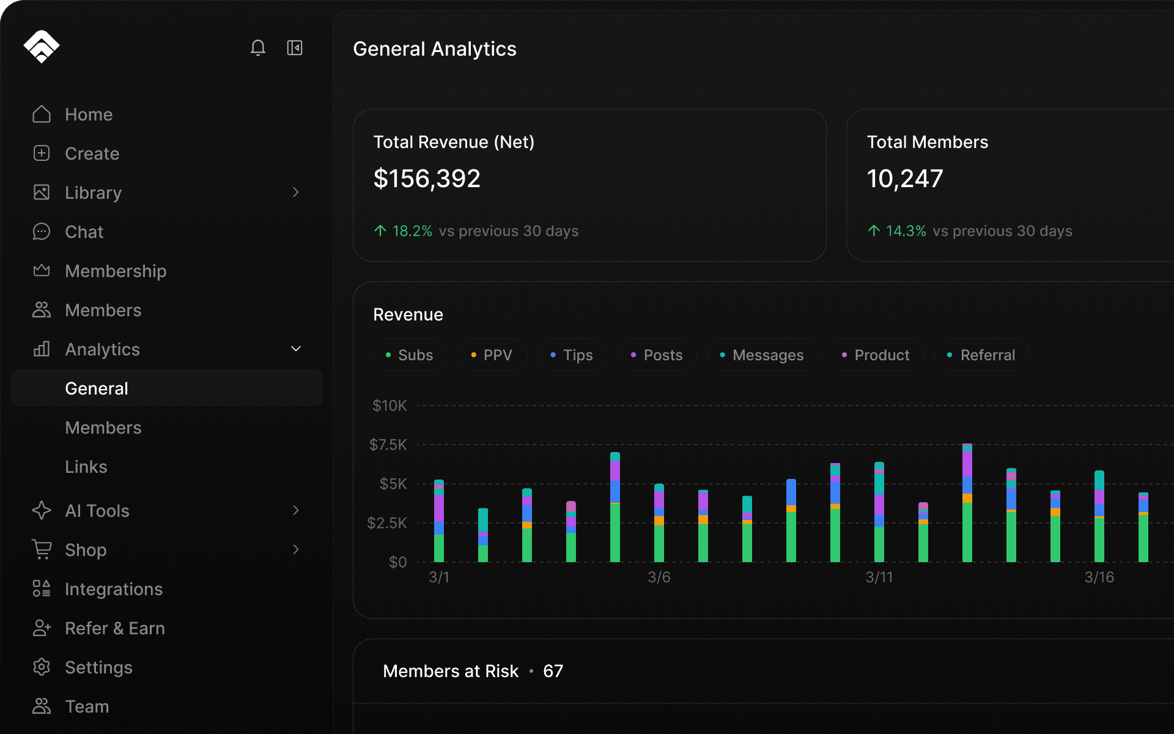Click the Total Members card
This screenshot has width=1174, height=734.
pos(1010,185)
